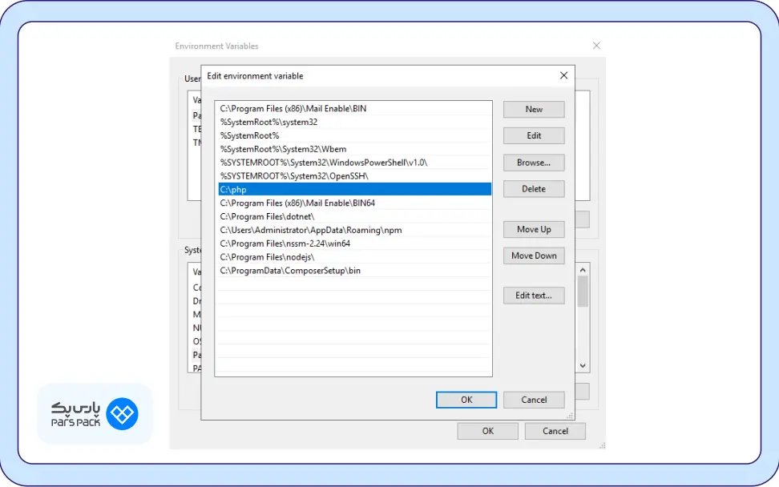This screenshot has width=779, height=487.
Task: Open Edit text... mode
Action: tap(534, 295)
